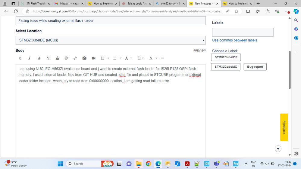Toggle read aloud in address bar
Image resolution: width=301 pixels, height=169 pixels.
click(228, 11)
